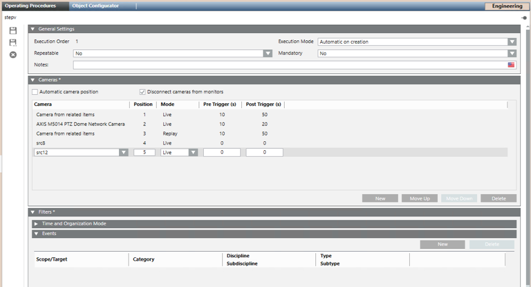Click the circled X delete icon
Screen dimensions: 531x287
click(13, 55)
